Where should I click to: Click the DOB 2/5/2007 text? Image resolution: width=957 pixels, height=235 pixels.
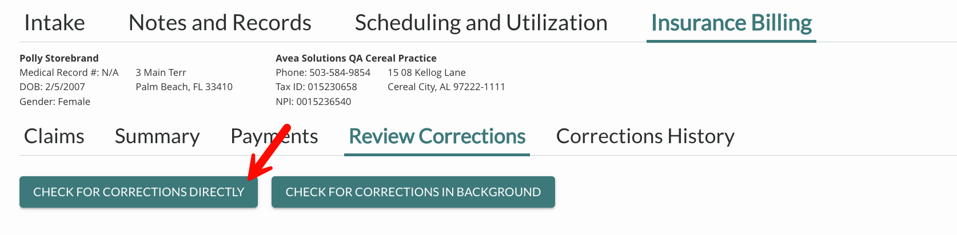[52, 87]
